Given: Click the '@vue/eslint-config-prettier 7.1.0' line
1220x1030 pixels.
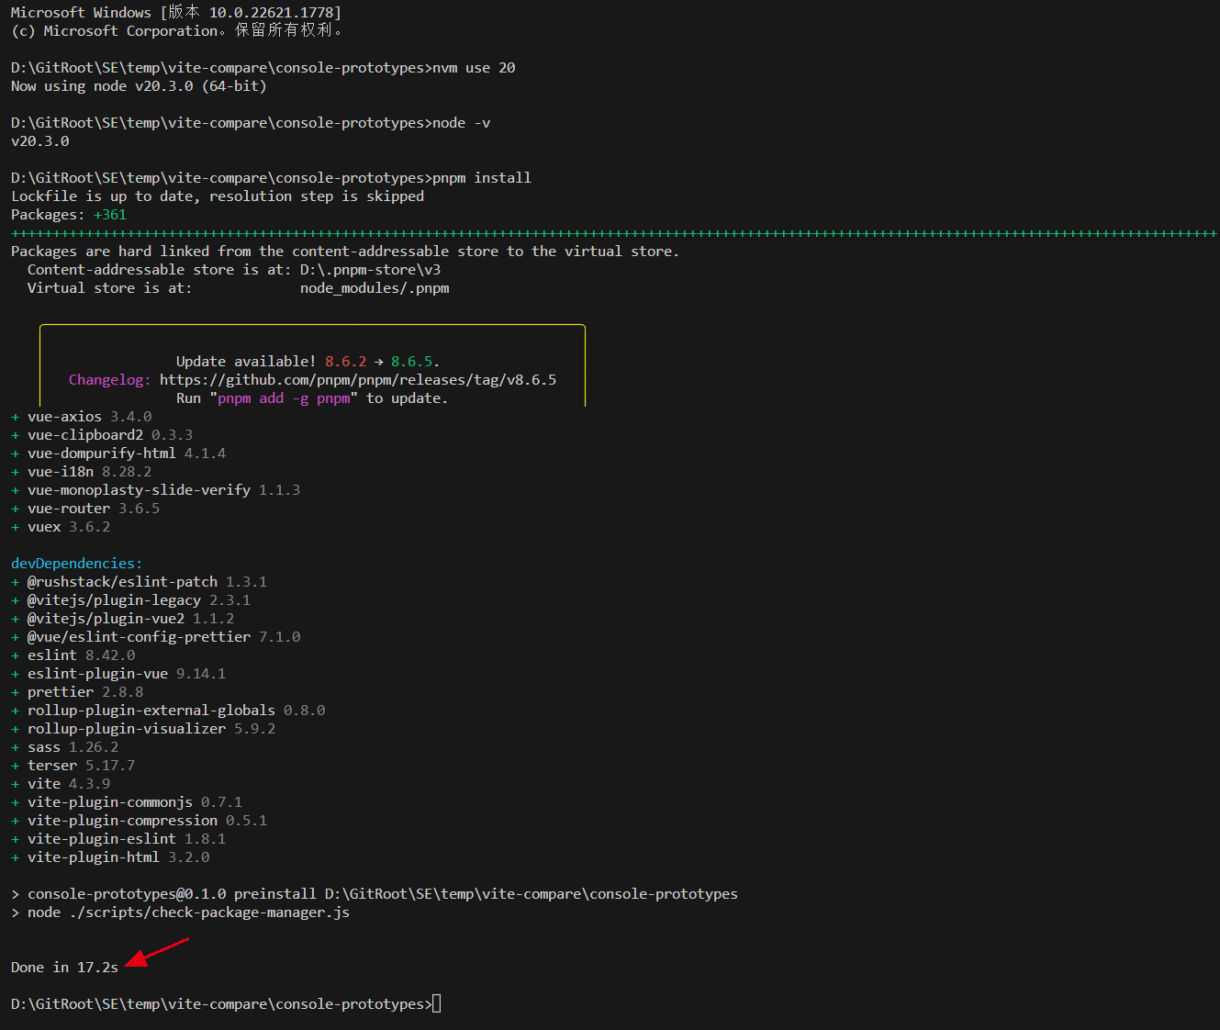Looking at the screenshot, I should pyautogui.click(x=156, y=637).
